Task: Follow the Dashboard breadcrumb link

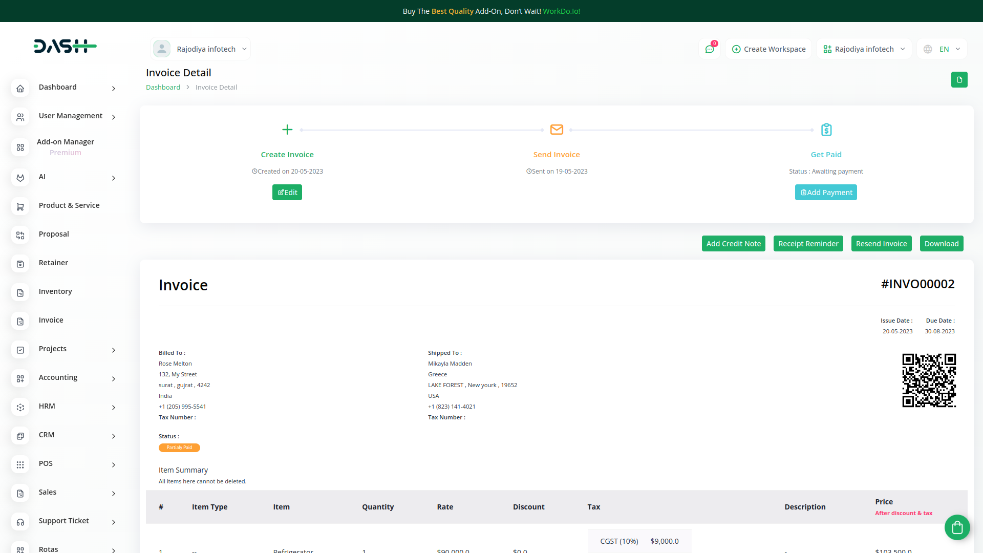Action: [x=163, y=88]
